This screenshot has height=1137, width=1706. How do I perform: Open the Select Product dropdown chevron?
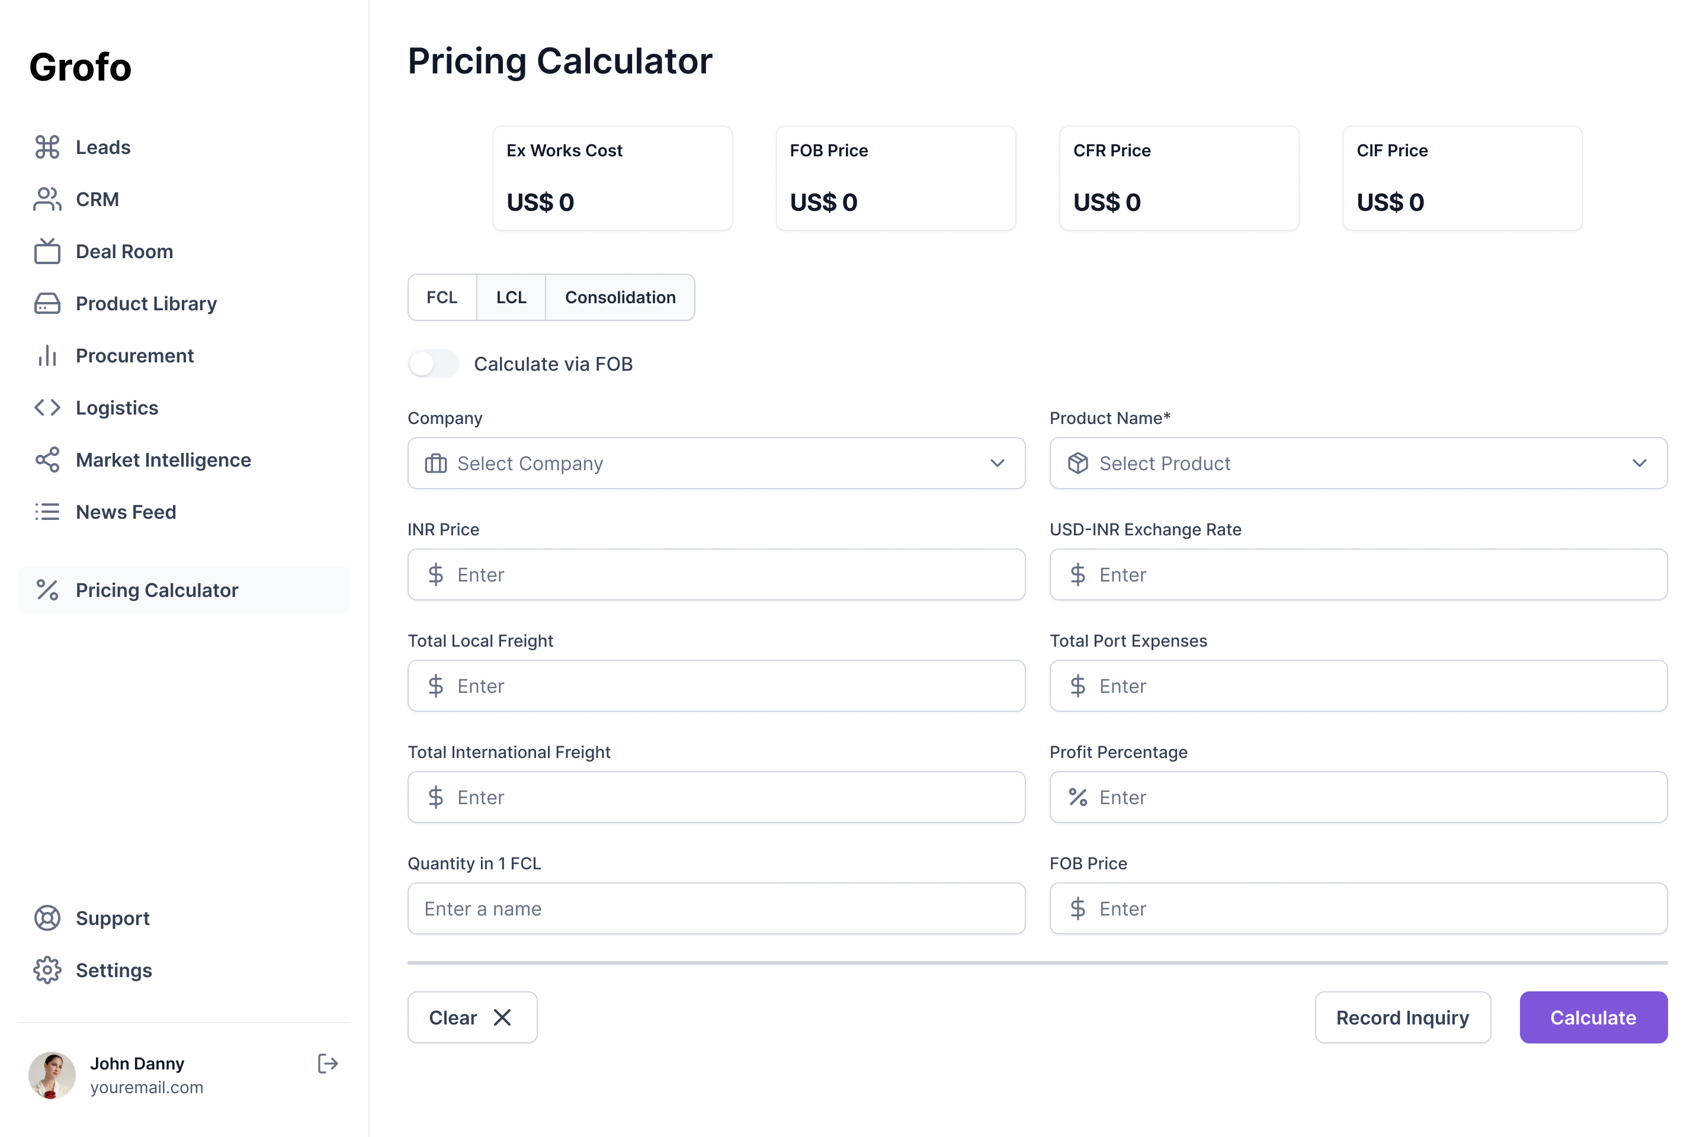coord(1639,463)
